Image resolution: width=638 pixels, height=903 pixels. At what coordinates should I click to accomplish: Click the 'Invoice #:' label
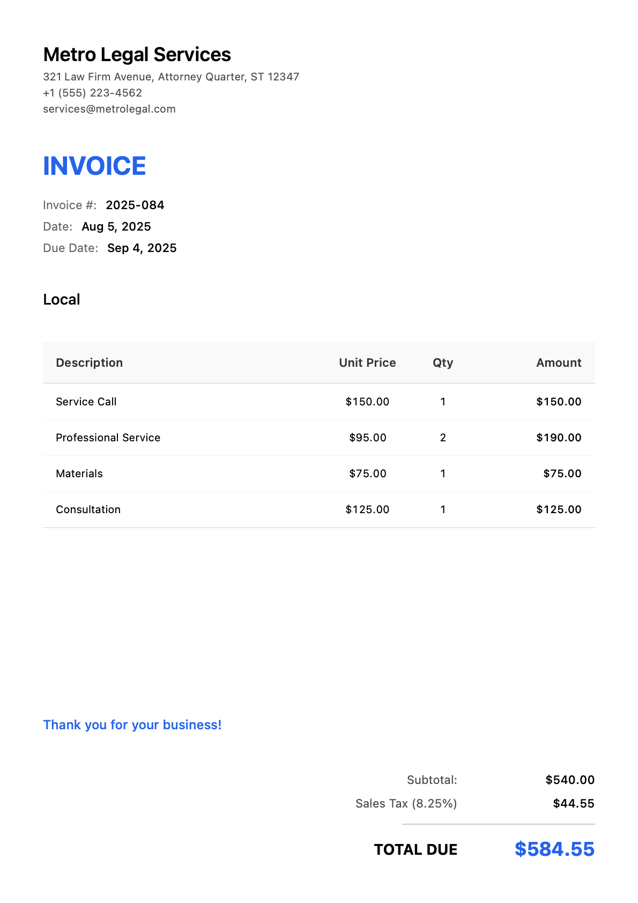(x=70, y=205)
